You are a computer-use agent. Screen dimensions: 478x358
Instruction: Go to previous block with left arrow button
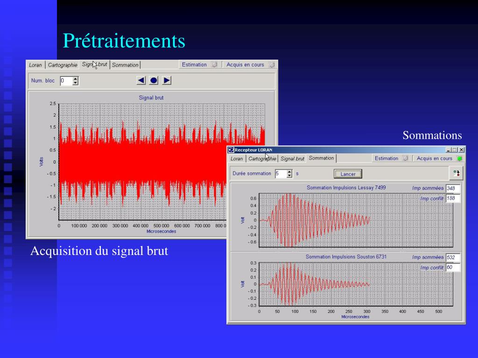pos(141,81)
